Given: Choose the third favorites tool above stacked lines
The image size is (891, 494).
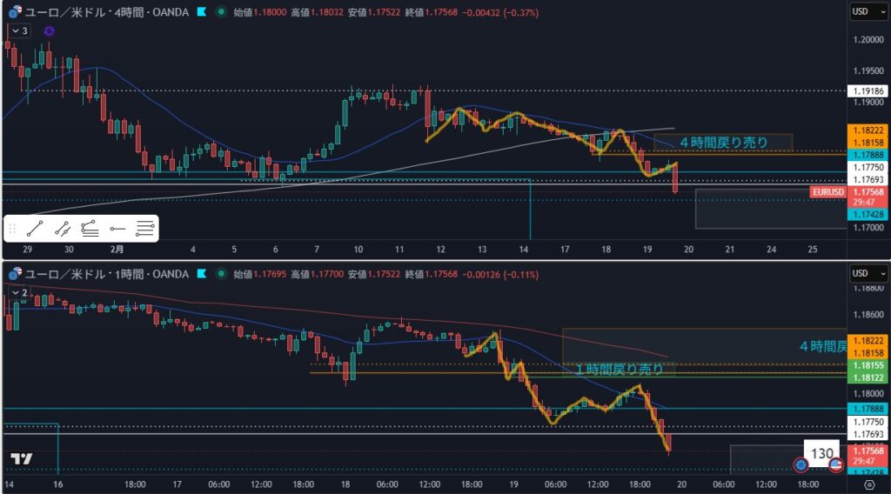Looking at the screenshot, I should tap(90, 230).
